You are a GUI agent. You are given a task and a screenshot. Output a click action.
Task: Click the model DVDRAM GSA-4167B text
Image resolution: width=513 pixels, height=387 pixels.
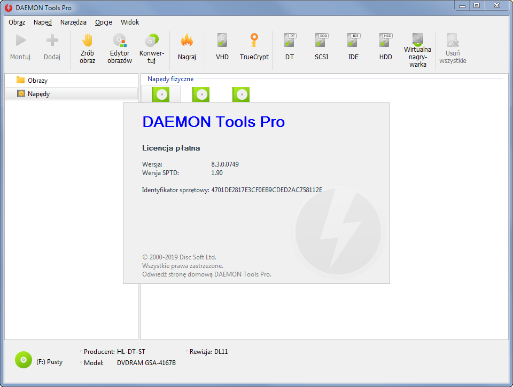pos(146,363)
